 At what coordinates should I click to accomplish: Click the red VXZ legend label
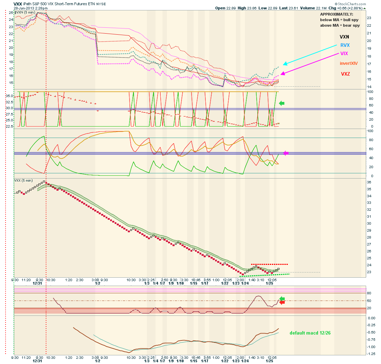pyautogui.click(x=345, y=74)
